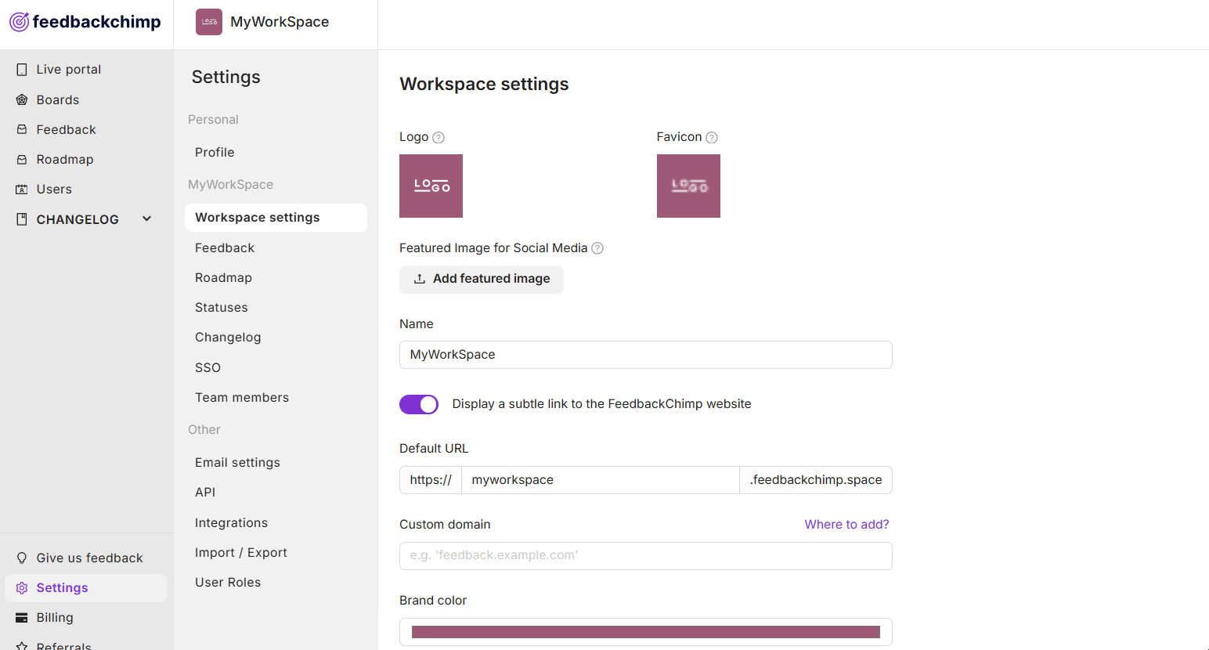Click the MyWorkSpace logo avatar in header
Screen dimensions: 1209x650
[x=209, y=22]
